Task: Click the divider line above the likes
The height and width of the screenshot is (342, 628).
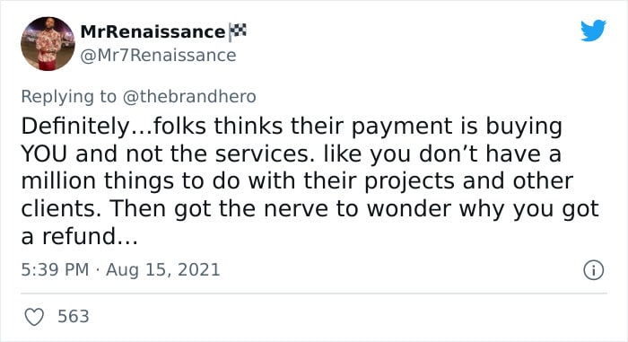Action: [x=314, y=294]
